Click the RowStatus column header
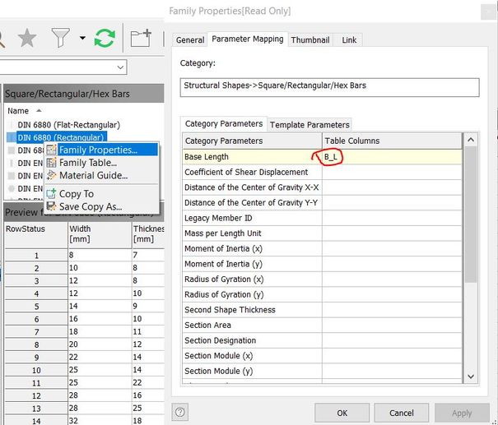The height and width of the screenshot is (425, 498). [x=36, y=235]
